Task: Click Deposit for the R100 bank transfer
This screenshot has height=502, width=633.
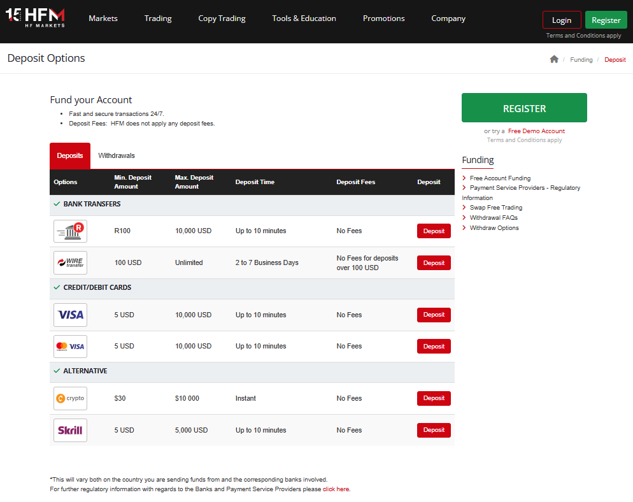Action: coord(434,231)
